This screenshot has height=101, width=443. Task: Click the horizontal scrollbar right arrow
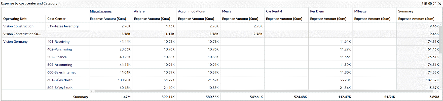[438, 91]
